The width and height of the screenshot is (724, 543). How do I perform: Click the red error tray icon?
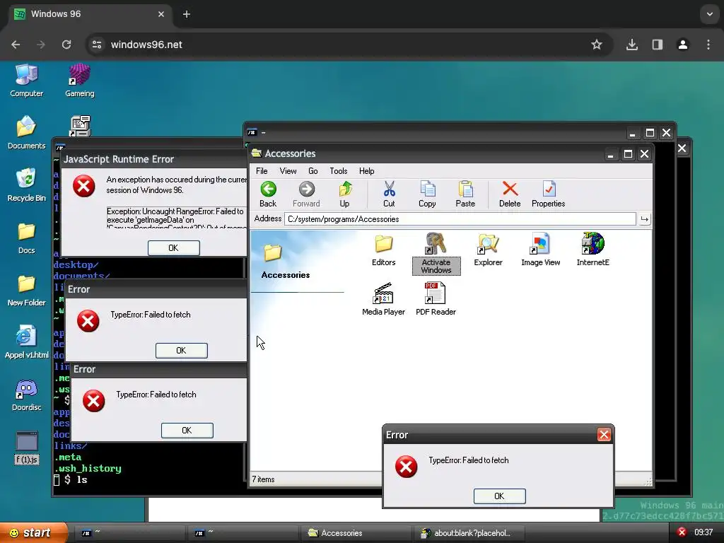click(x=682, y=532)
